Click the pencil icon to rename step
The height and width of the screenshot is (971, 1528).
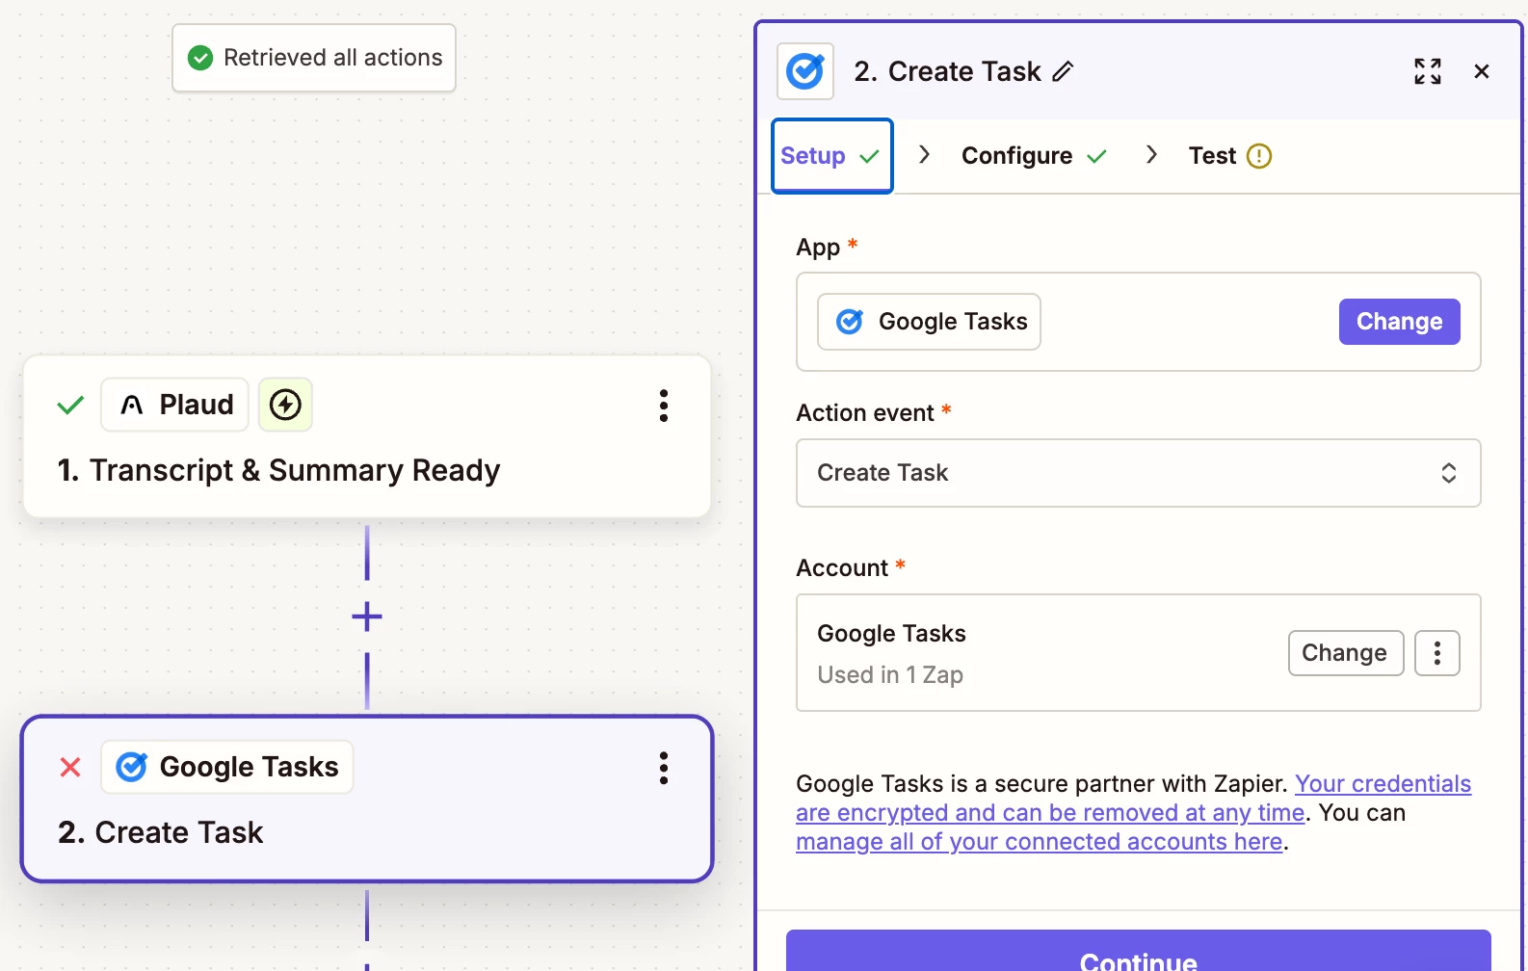coord(1063,71)
